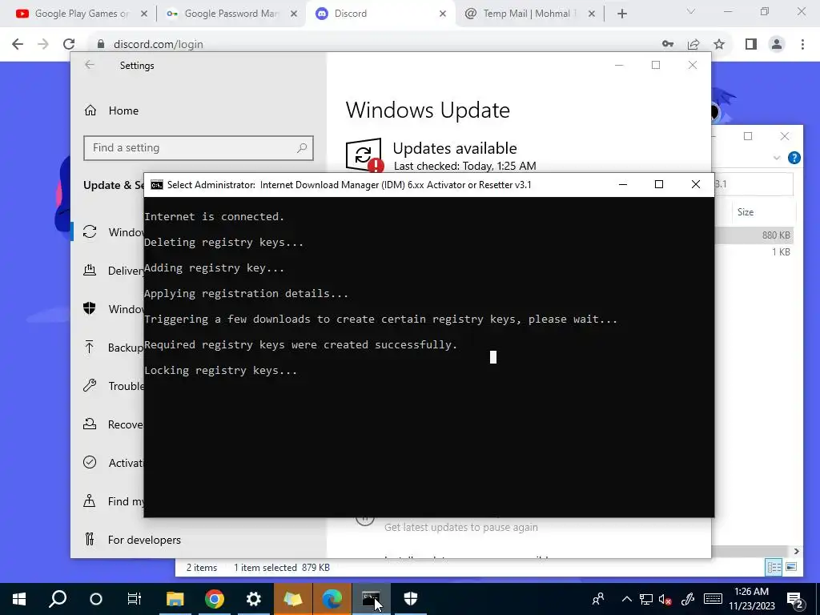Open Backup settings section
820x615 pixels.
(109, 348)
